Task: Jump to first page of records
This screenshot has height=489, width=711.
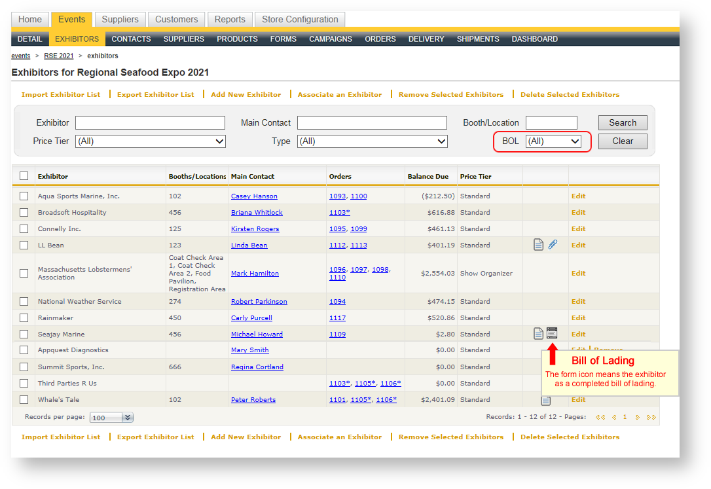Action: click(600, 417)
